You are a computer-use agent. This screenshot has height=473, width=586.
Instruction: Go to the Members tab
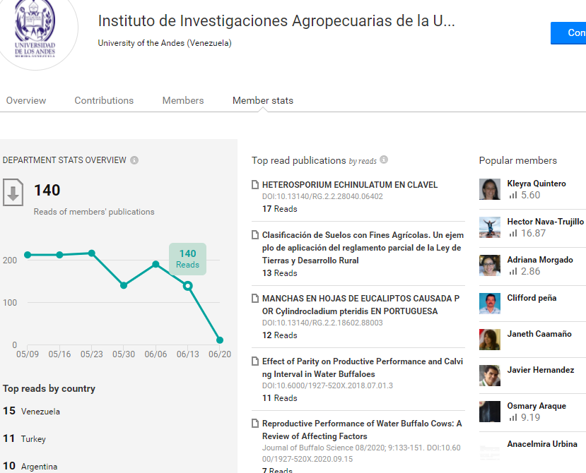pyautogui.click(x=183, y=100)
